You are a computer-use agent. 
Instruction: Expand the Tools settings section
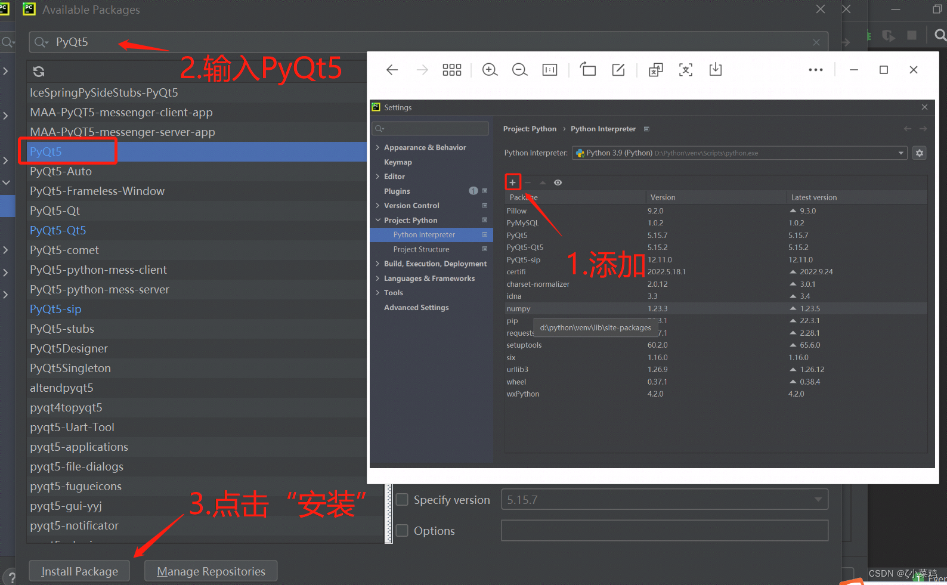pyautogui.click(x=377, y=293)
